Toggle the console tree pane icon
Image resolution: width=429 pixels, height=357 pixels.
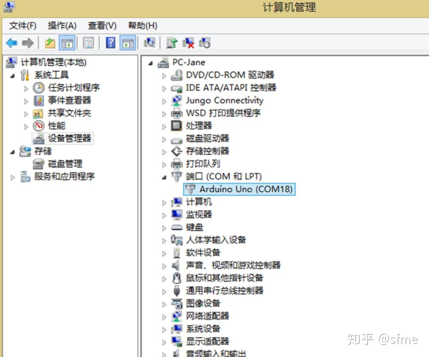click(68, 43)
